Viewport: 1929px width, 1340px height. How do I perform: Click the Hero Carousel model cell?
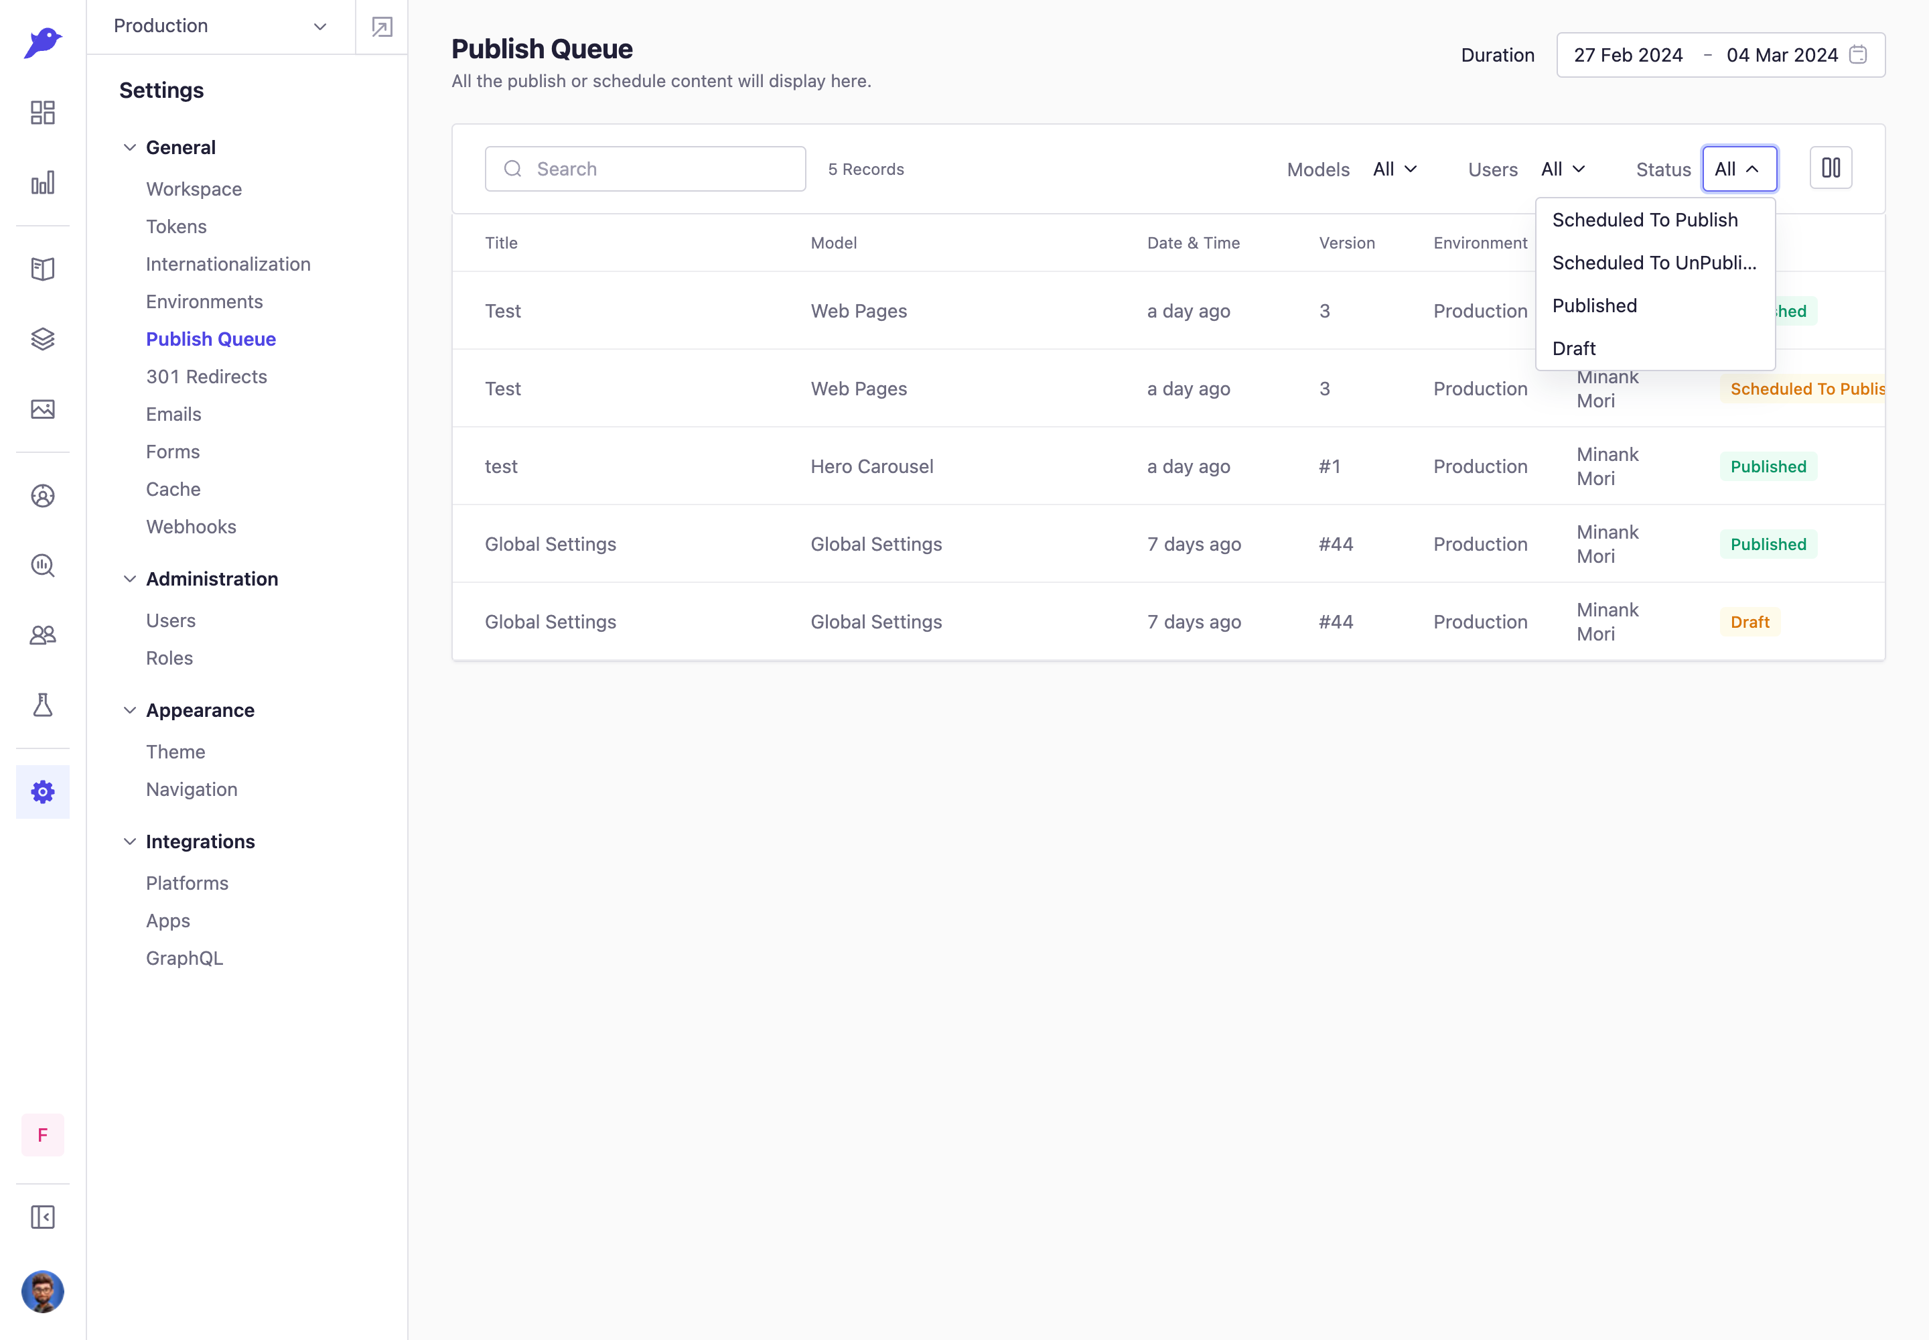[871, 466]
